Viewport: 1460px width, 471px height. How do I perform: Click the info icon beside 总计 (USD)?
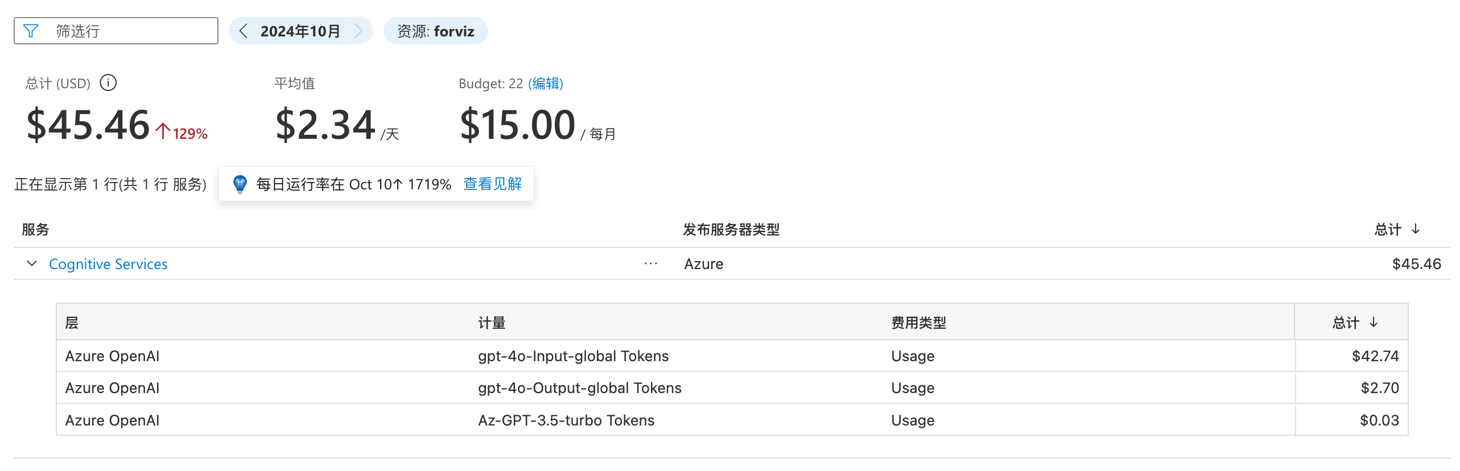[x=108, y=83]
